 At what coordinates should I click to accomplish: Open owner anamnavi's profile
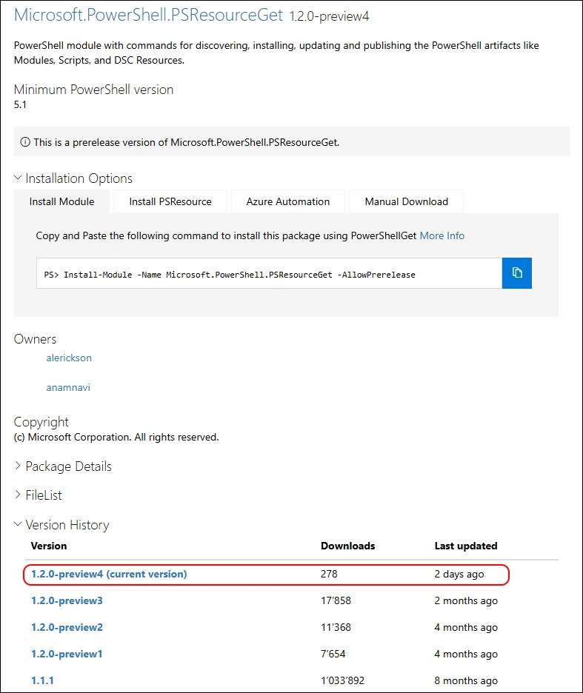click(x=68, y=387)
